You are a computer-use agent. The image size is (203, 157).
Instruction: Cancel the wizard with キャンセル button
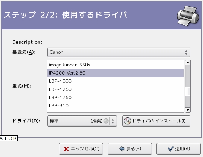(x=81, y=149)
